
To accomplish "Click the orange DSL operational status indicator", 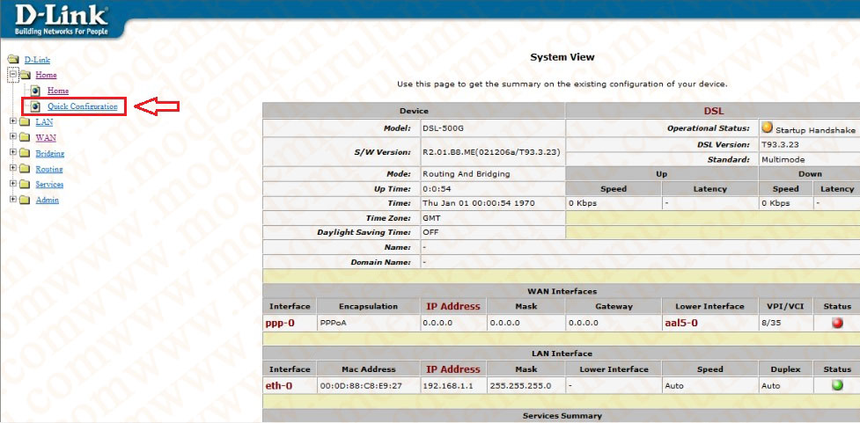I will pos(768,128).
